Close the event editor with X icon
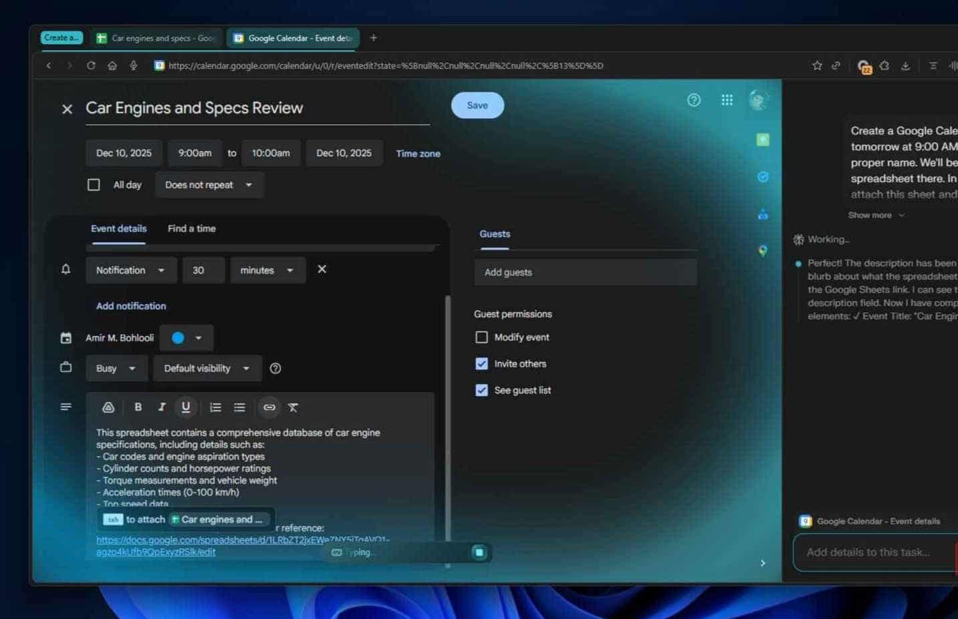This screenshot has height=619, width=958. pos(67,109)
